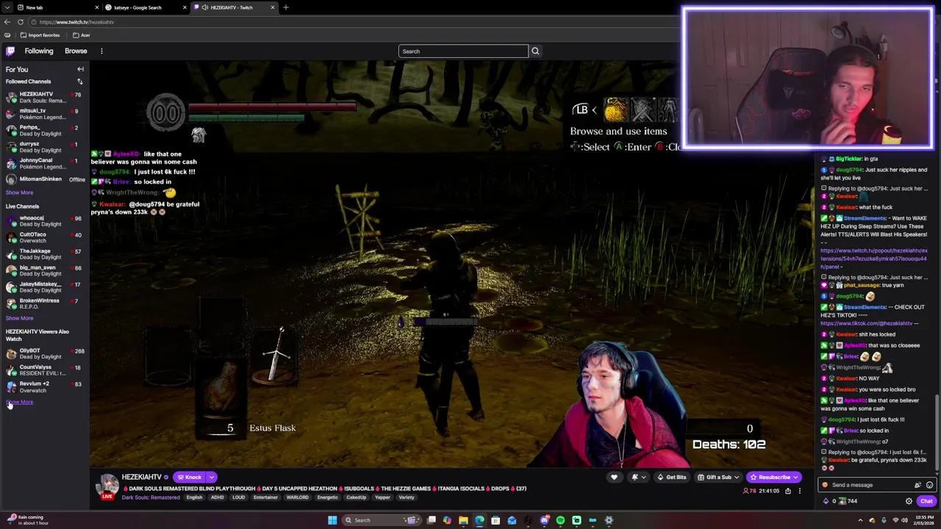The image size is (941, 529).
Task: Click the address bar URL
Action: [76, 22]
